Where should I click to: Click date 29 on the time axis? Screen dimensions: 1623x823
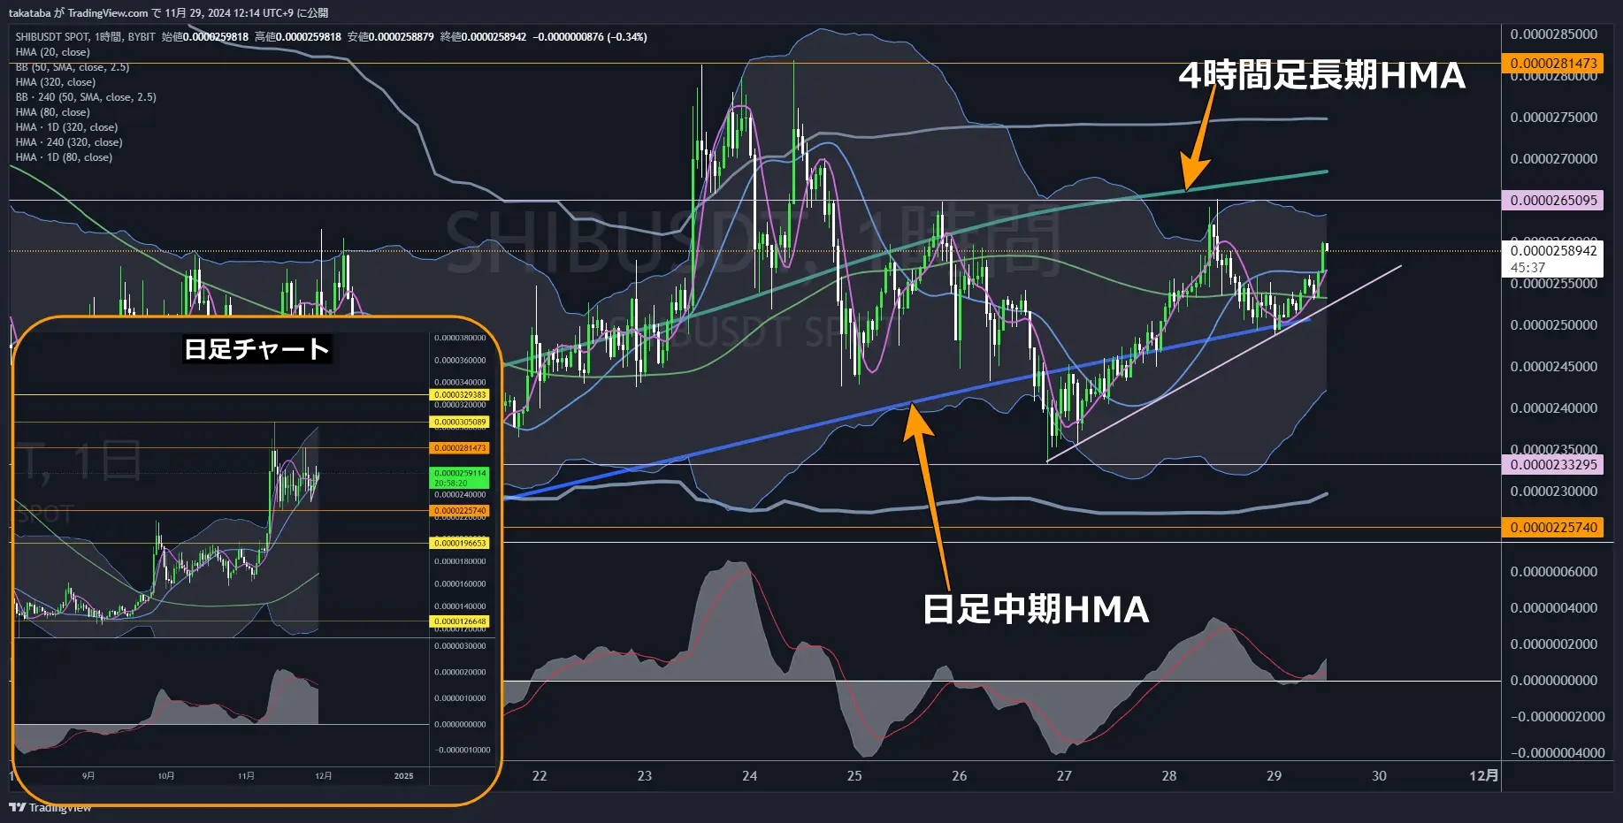(1275, 776)
